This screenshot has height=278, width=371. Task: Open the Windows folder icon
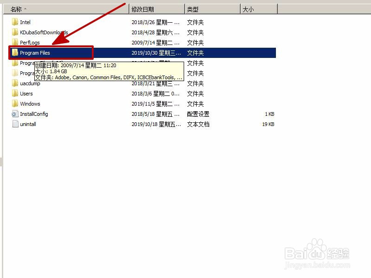(x=15, y=104)
